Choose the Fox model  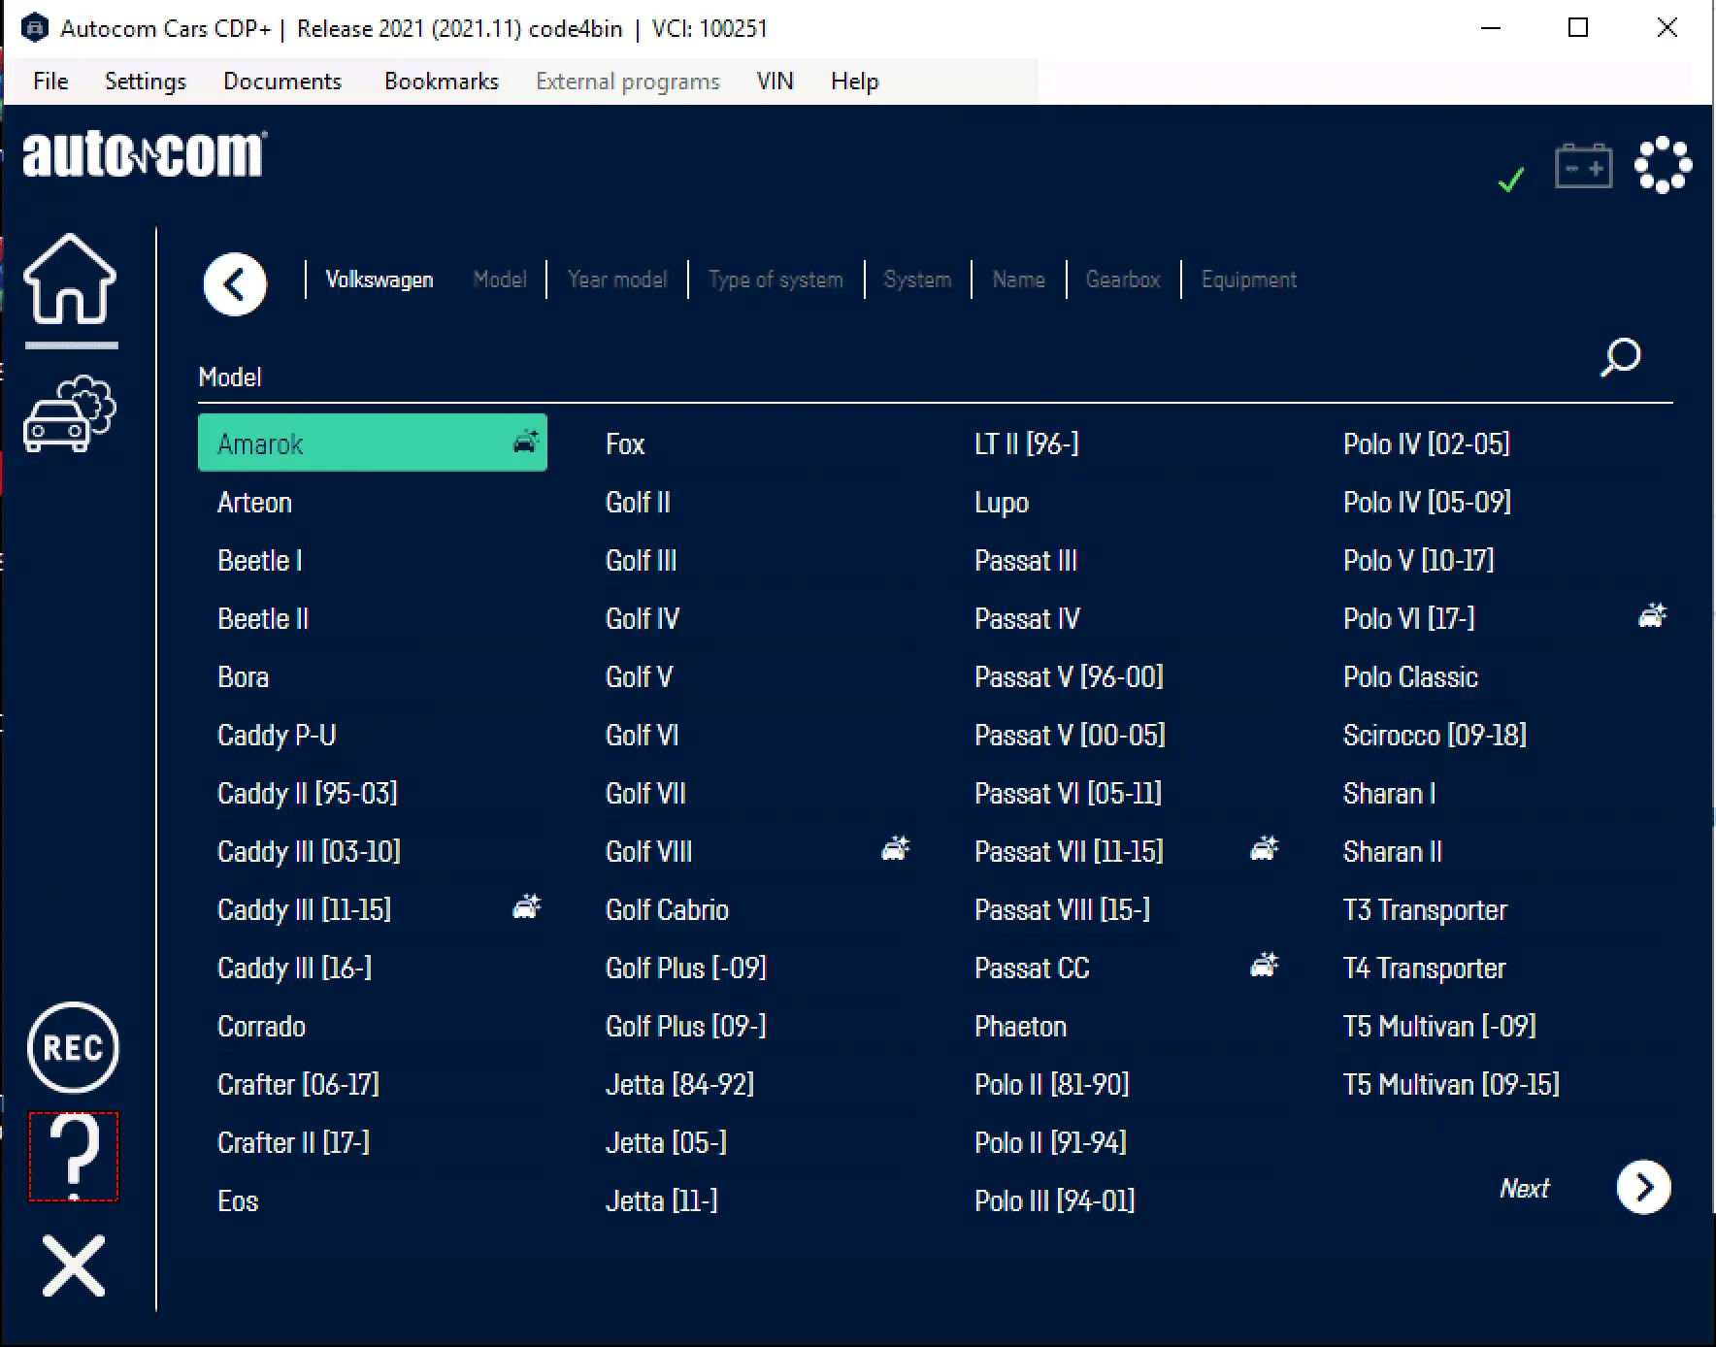tap(625, 444)
